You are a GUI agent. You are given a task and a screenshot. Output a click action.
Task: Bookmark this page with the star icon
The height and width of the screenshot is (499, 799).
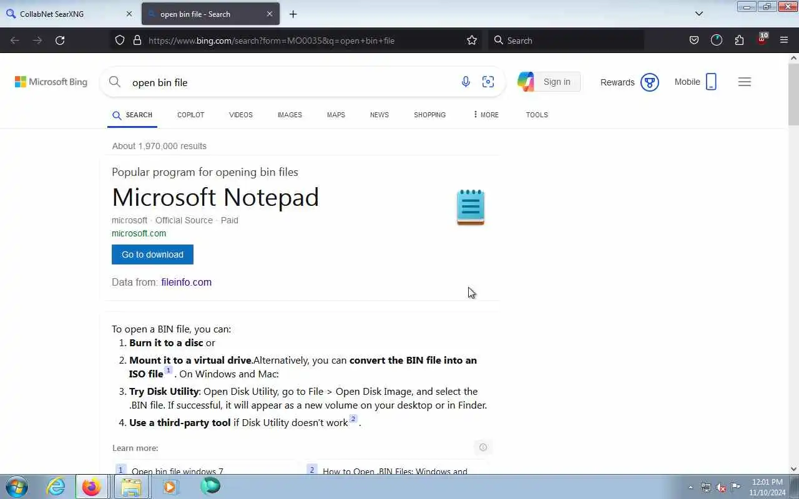[472, 41]
